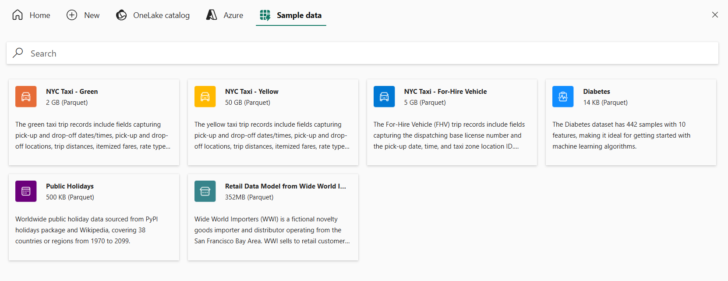The image size is (728, 281).
Task: Switch to the New tab
Action: [83, 15]
